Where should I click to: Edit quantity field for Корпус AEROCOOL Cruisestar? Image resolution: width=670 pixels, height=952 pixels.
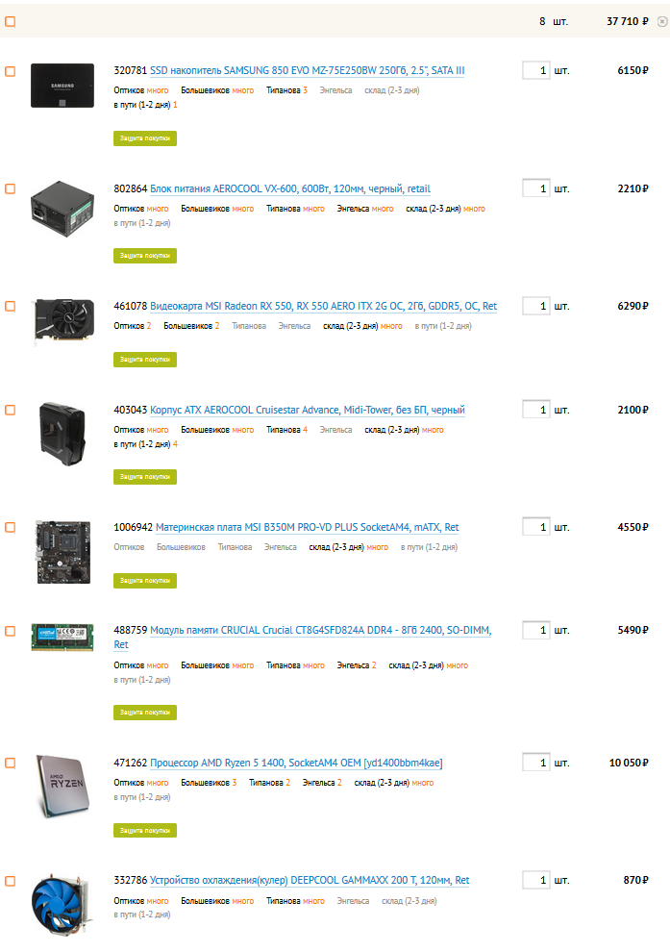point(536,410)
